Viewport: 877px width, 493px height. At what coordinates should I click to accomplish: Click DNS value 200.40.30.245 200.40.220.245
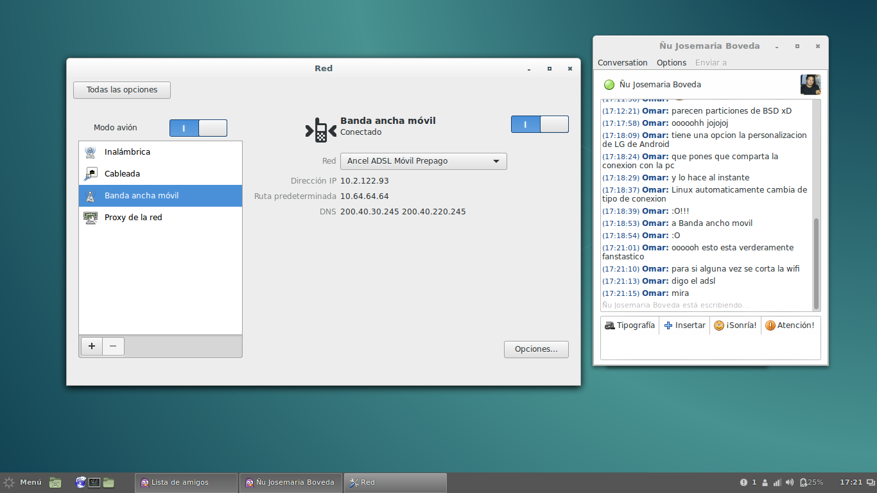[403, 212]
